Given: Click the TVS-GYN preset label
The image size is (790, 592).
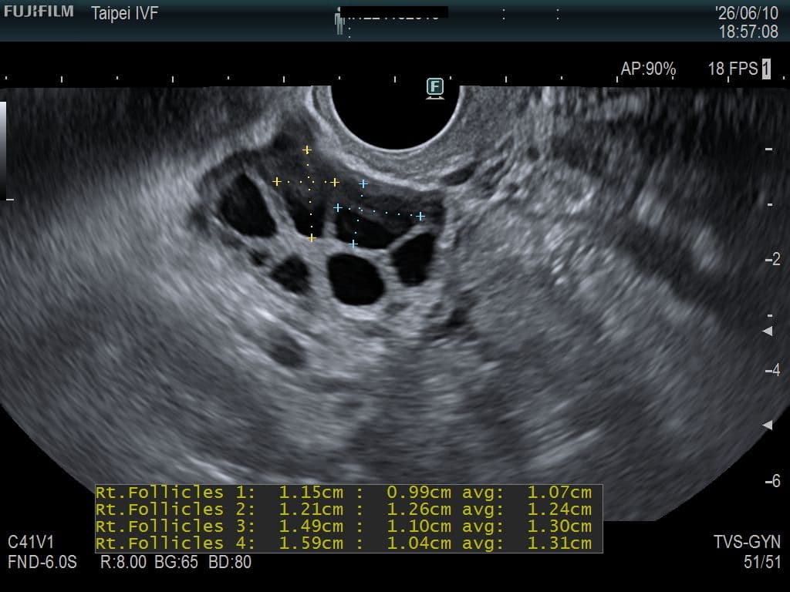Looking at the screenshot, I should click(x=747, y=542).
